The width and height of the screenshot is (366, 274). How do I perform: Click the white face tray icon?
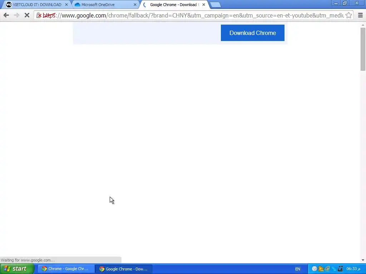click(x=314, y=269)
